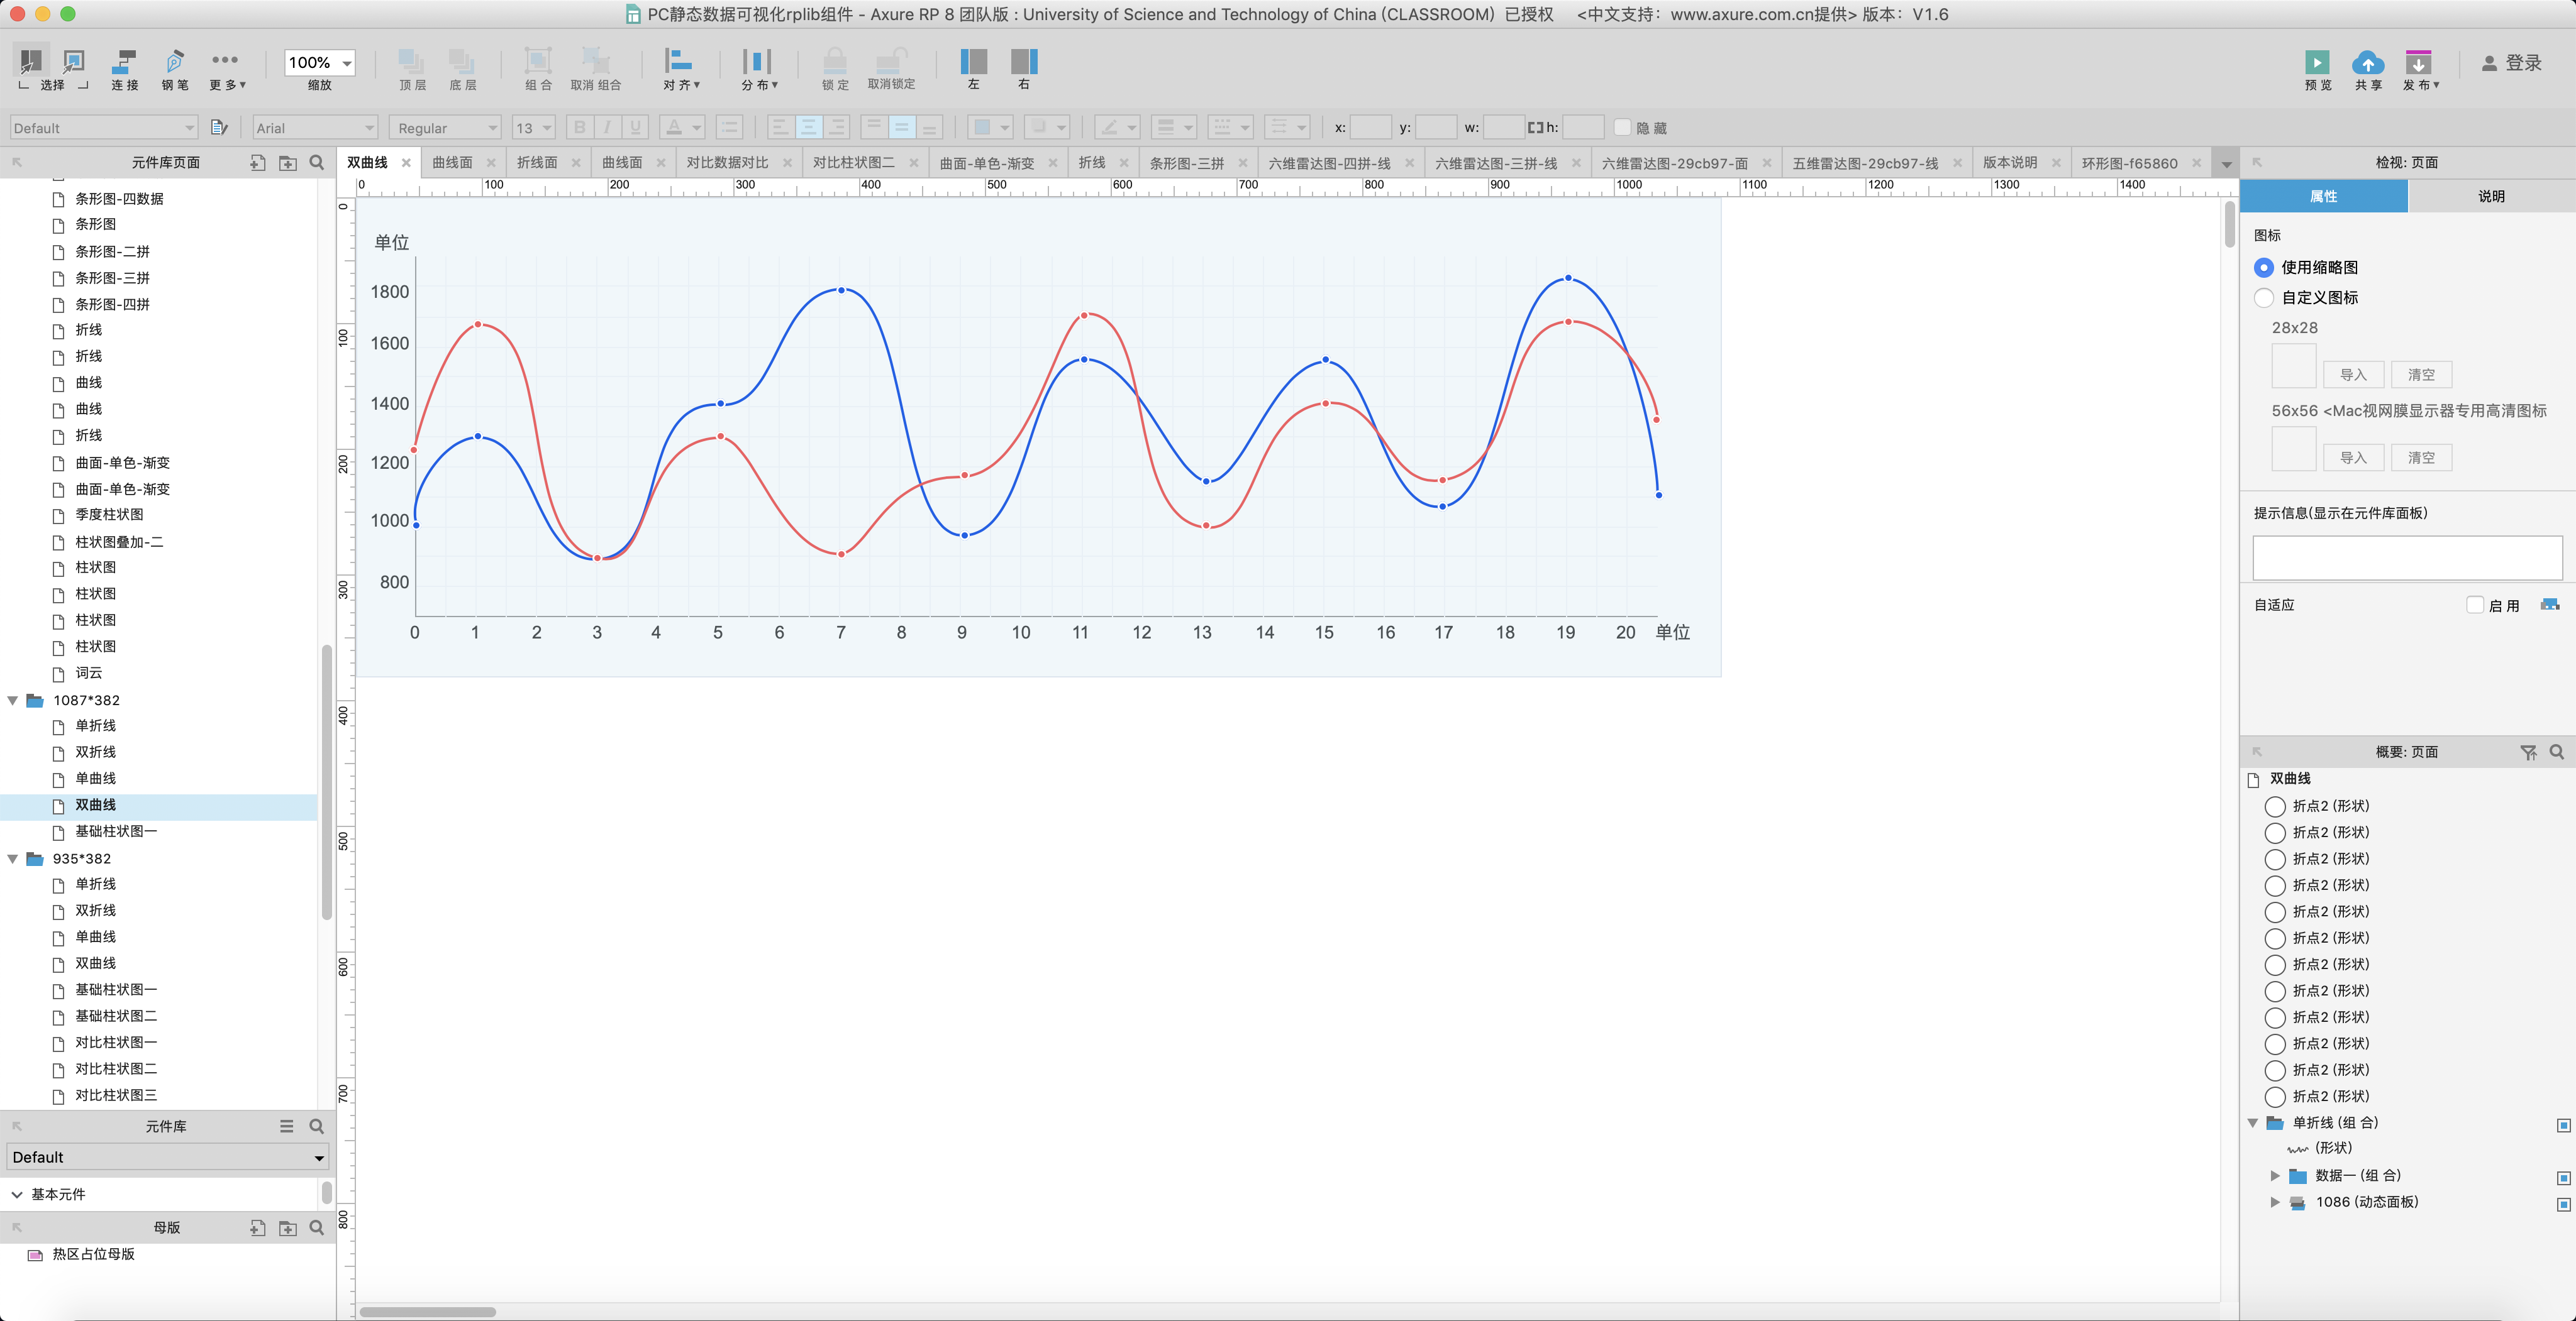Open the line color picker

tap(1117, 128)
